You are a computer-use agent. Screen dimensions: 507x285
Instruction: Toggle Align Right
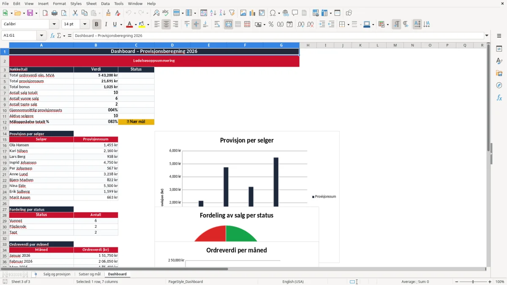175,24
